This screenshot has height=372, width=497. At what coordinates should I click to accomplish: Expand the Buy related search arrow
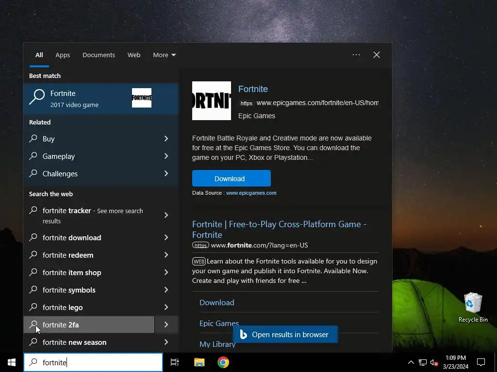pyautogui.click(x=166, y=139)
